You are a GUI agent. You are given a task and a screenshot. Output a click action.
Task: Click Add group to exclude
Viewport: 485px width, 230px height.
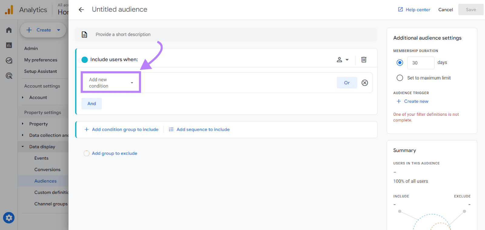point(114,154)
